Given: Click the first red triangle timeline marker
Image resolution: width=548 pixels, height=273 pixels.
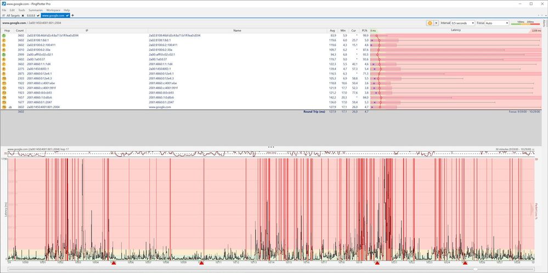Looking at the screenshot, I should (114, 263).
